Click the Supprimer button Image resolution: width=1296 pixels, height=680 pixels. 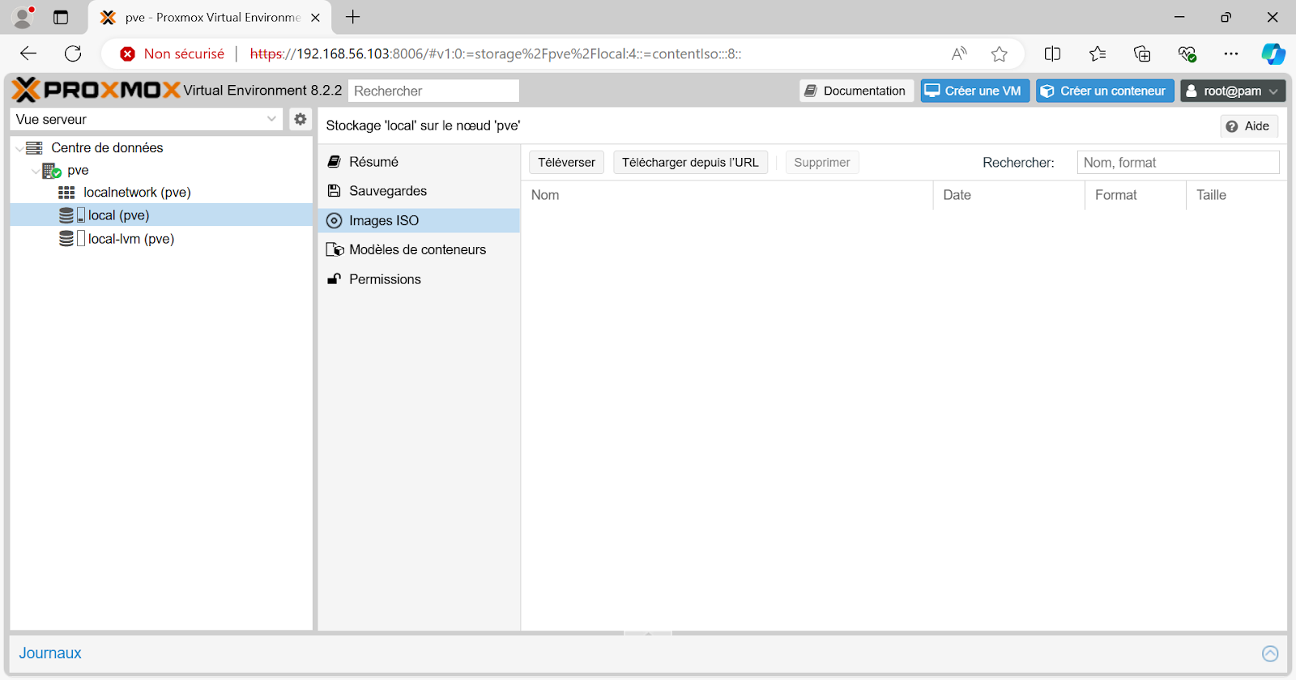(822, 162)
